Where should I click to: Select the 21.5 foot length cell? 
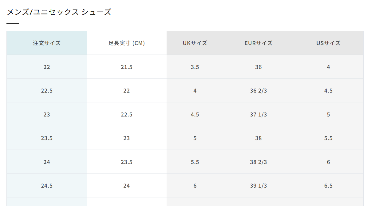127,67
